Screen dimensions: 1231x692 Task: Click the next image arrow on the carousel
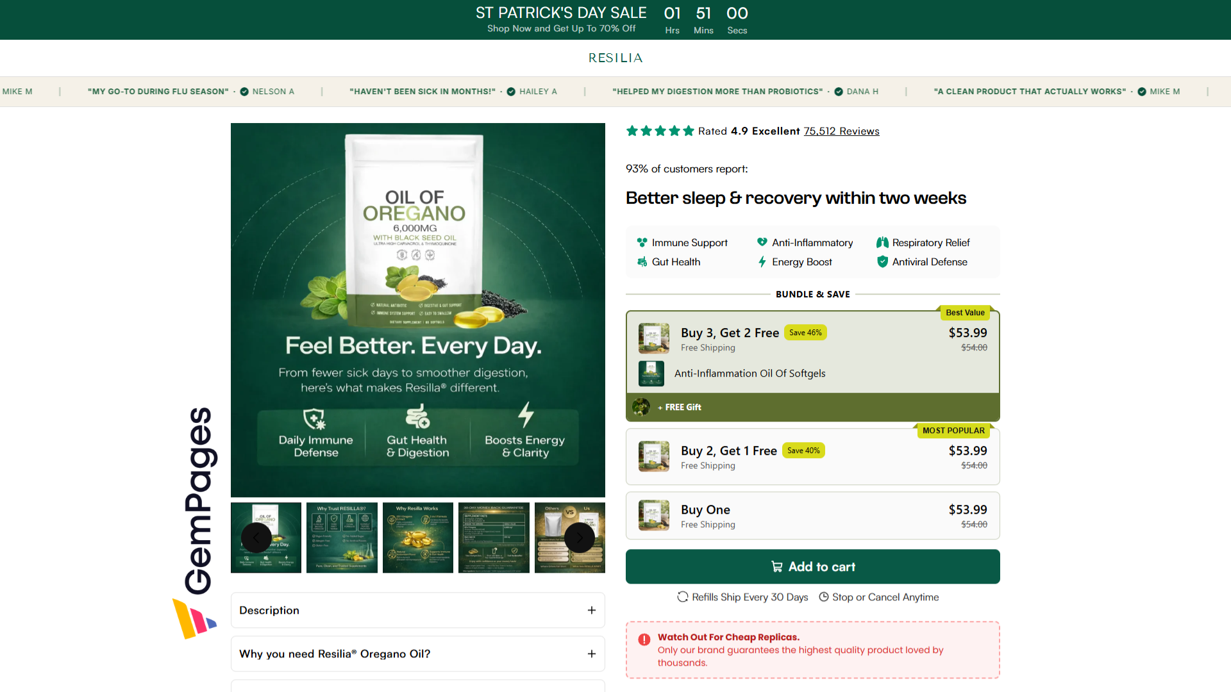(x=580, y=538)
